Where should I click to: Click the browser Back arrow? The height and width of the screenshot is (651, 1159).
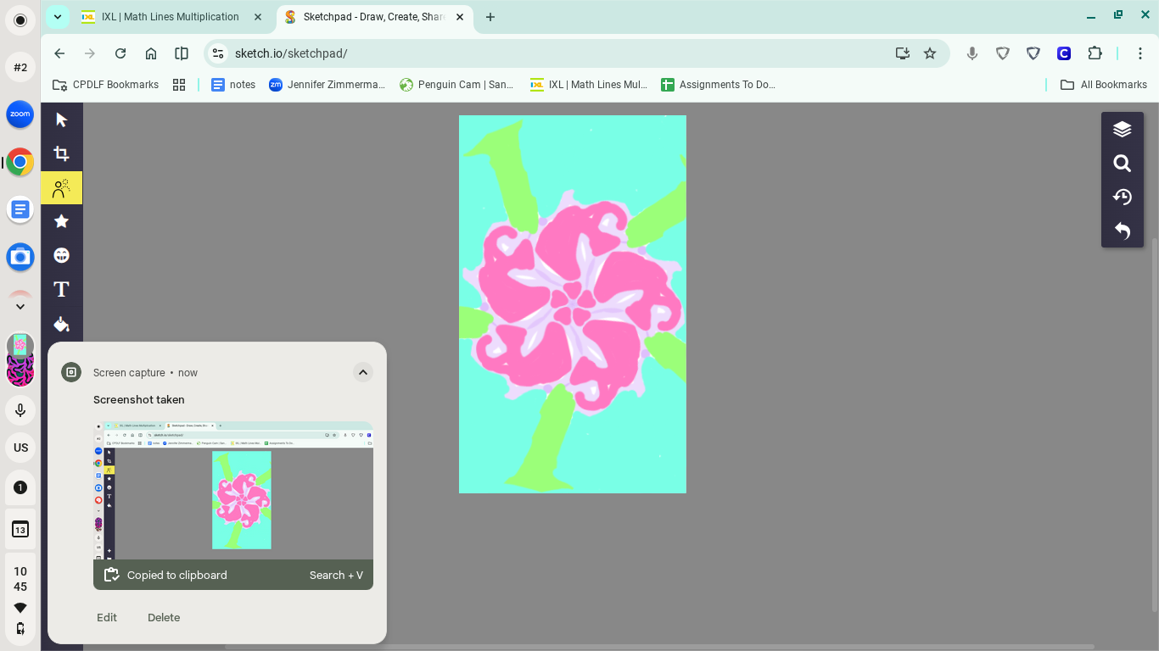pos(59,53)
